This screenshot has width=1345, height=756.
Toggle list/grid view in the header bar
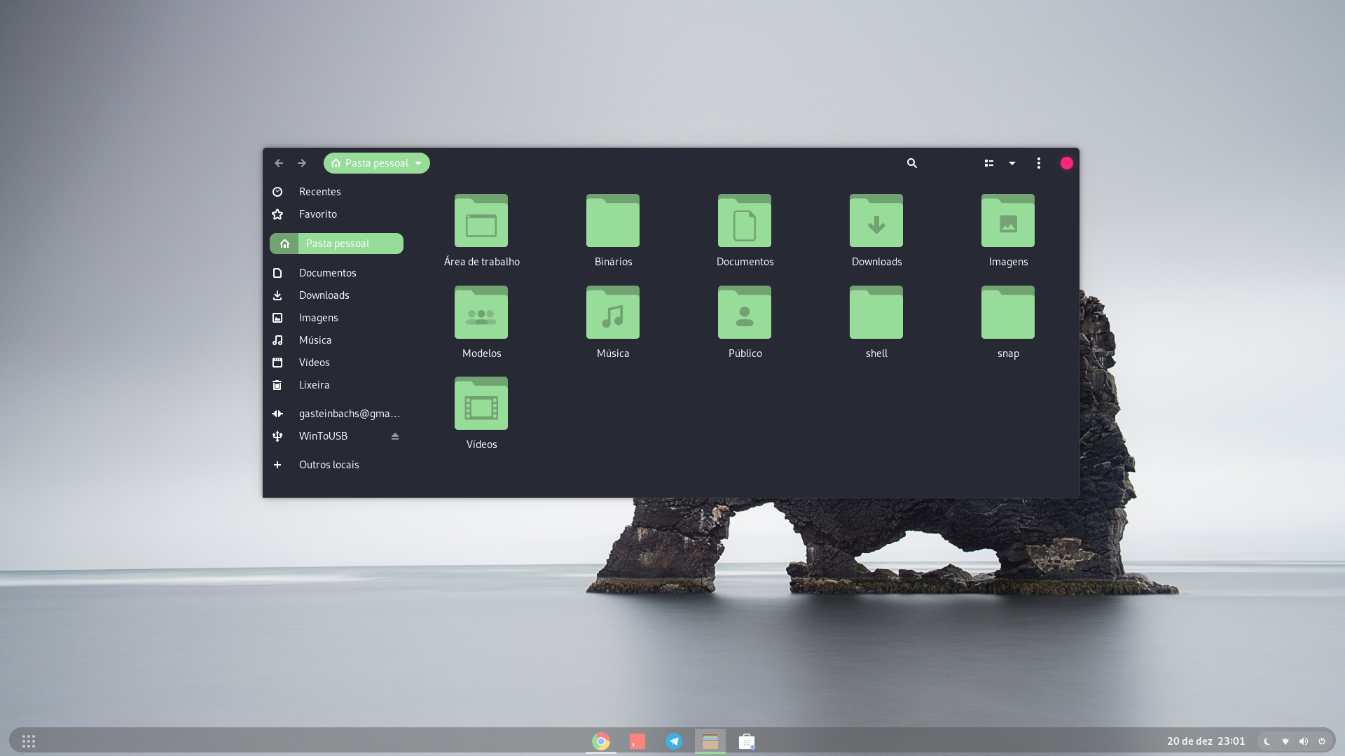[x=988, y=163]
